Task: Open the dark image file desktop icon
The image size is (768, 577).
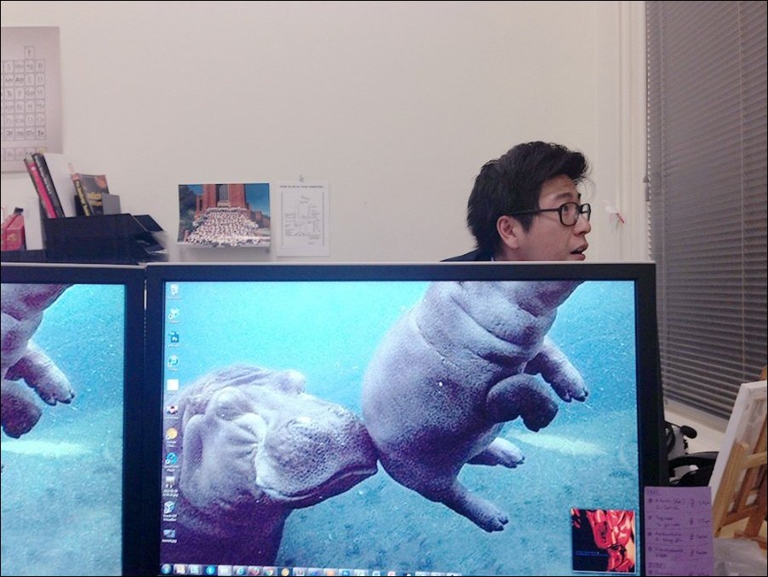Action: pos(171,484)
